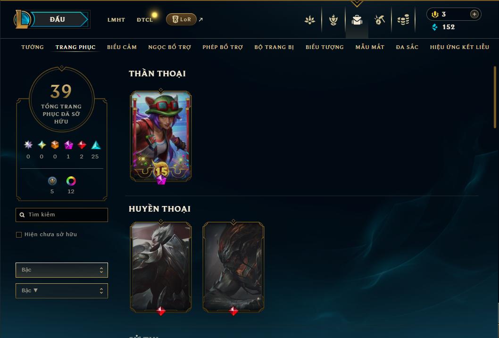Screen dimensions: 499x338
Task: Click the Mythic purple gem icon in stats
Action: pos(68,145)
